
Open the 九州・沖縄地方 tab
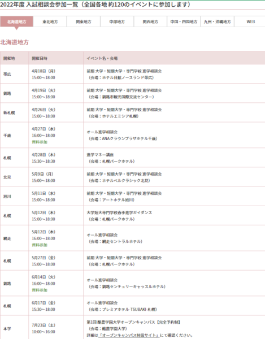217,21
